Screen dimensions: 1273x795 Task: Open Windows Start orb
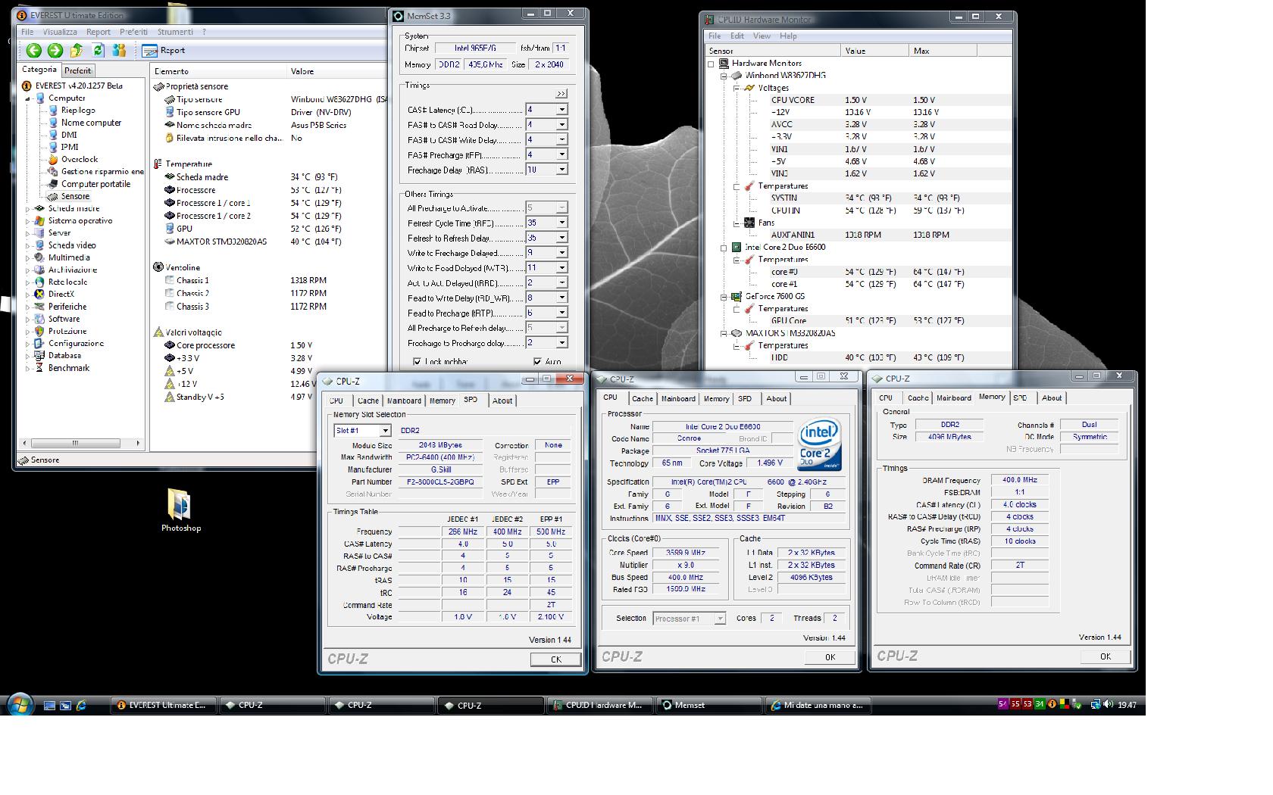pos(19,705)
